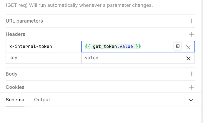Remove the empty key/value header row

189,58
